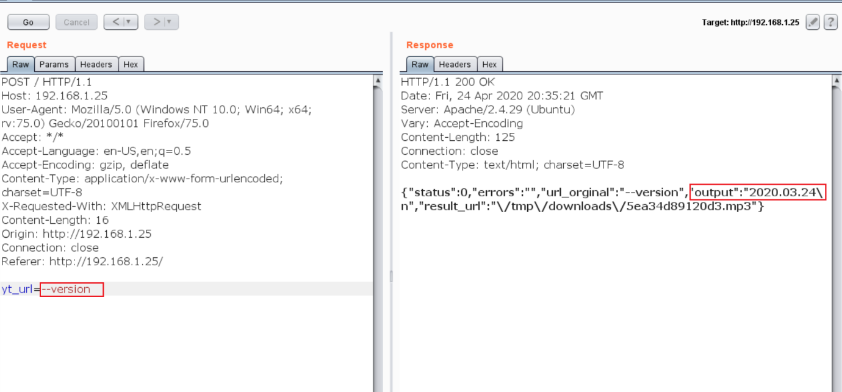Go forward to next request in history
Viewport: 842px width, 392px height.
[156, 22]
